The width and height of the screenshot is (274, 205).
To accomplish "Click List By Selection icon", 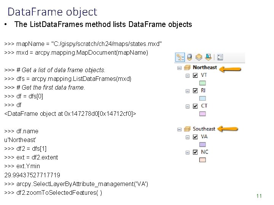I will [x=208, y=57].
